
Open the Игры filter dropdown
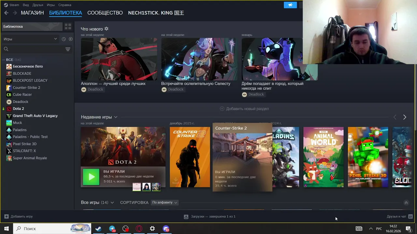(x=30, y=39)
